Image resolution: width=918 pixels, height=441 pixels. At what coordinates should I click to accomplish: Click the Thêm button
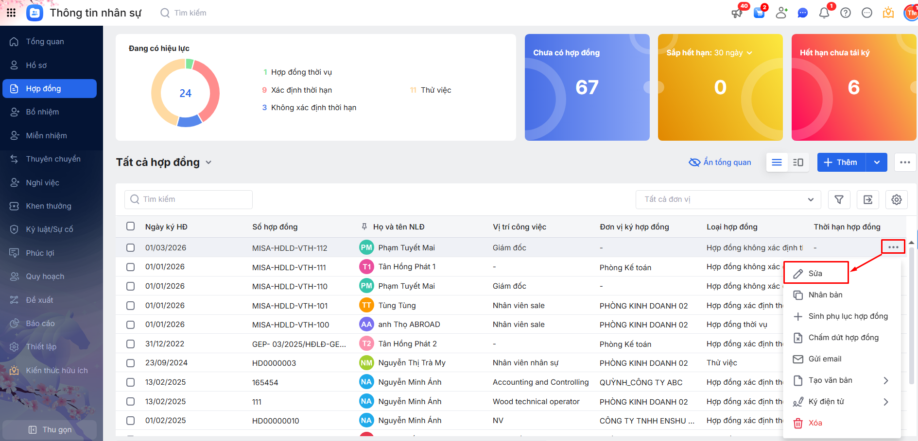click(x=841, y=163)
